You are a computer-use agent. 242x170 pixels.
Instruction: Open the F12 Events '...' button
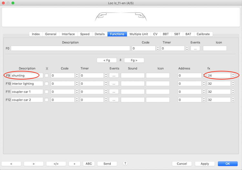point(114,100)
